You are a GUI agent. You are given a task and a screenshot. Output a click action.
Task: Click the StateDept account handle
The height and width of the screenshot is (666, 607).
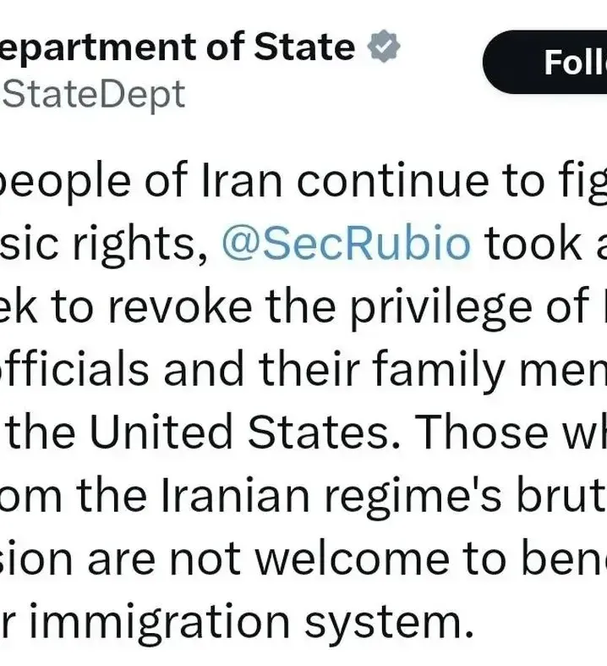[x=93, y=93]
